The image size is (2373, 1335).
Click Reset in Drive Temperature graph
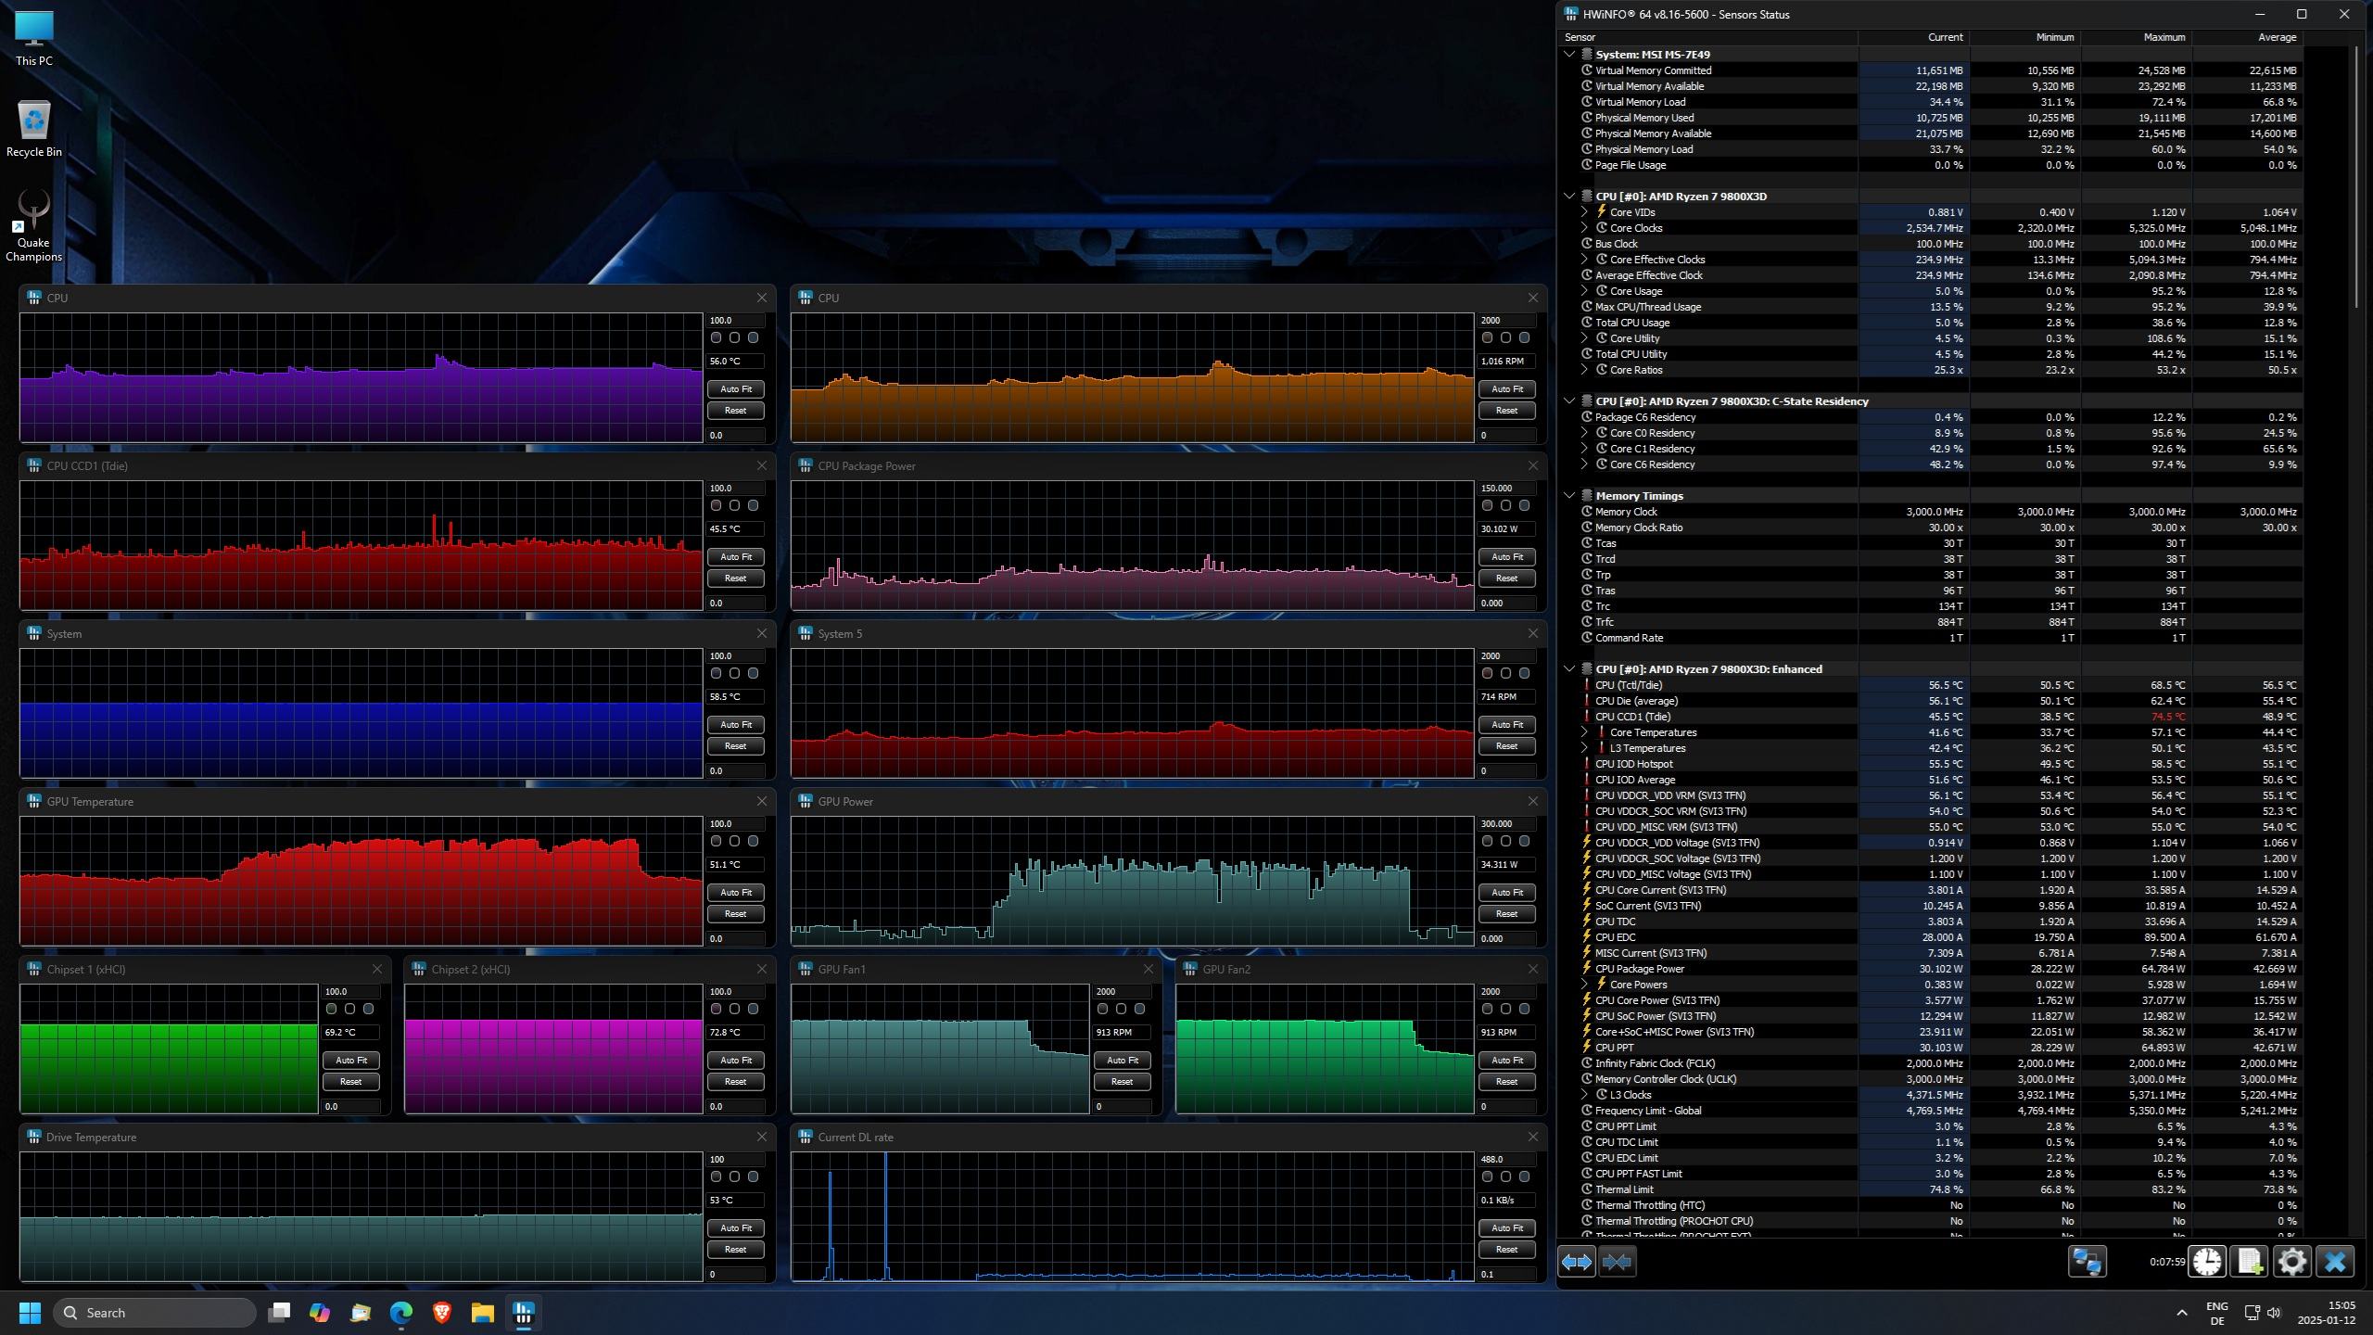(x=735, y=1249)
